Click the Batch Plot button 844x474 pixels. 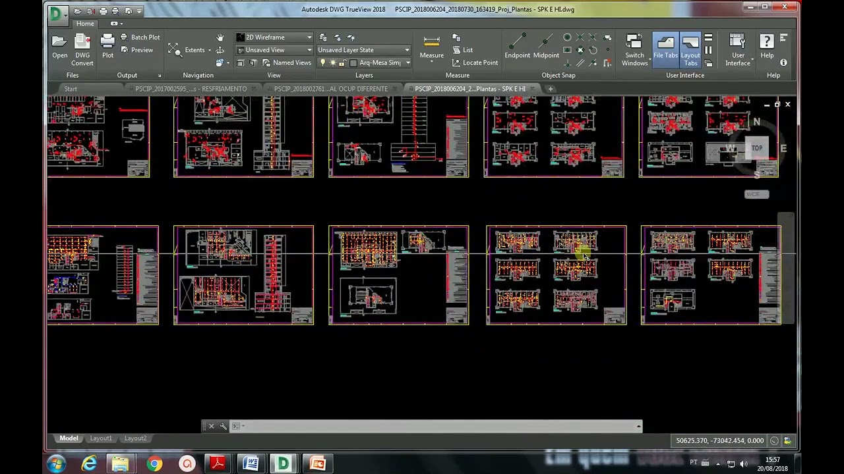140,38
